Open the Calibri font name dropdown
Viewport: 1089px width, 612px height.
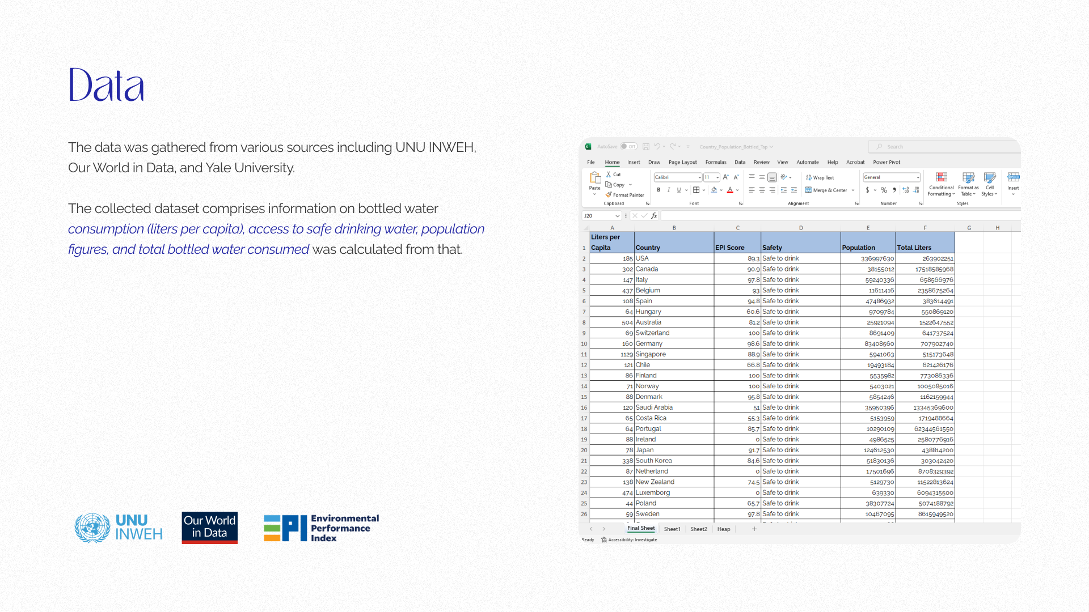[699, 177]
